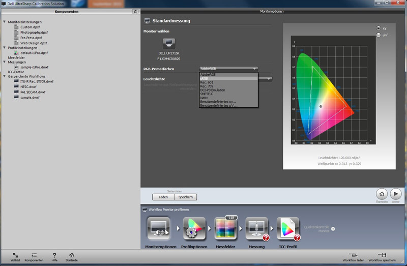407x266 pixels.
Task: Click the 118 badge on Messfelder
Action: click(x=231, y=218)
